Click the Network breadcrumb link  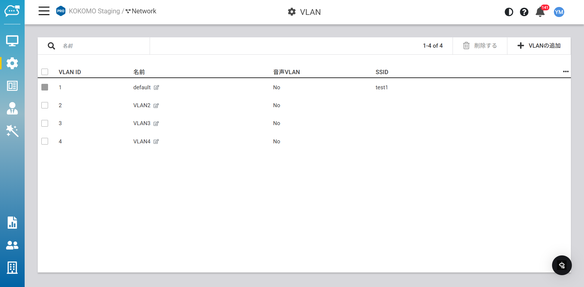[144, 11]
